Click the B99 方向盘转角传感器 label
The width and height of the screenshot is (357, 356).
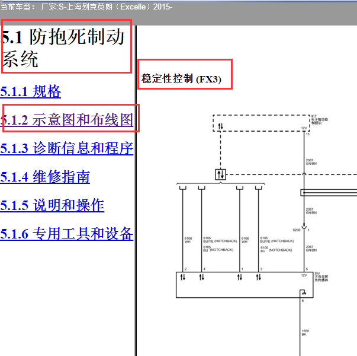pyautogui.click(x=321, y=276)
